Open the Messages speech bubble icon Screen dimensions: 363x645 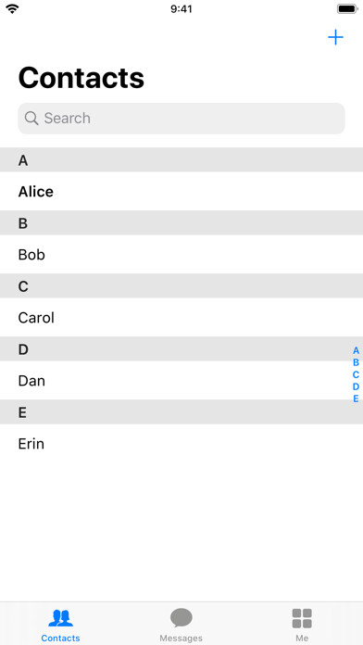(x=181, y=618)
